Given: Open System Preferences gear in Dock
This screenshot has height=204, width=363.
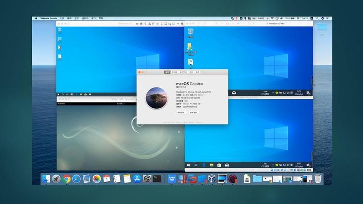Looking at the screenshot, I should [147, 179].
